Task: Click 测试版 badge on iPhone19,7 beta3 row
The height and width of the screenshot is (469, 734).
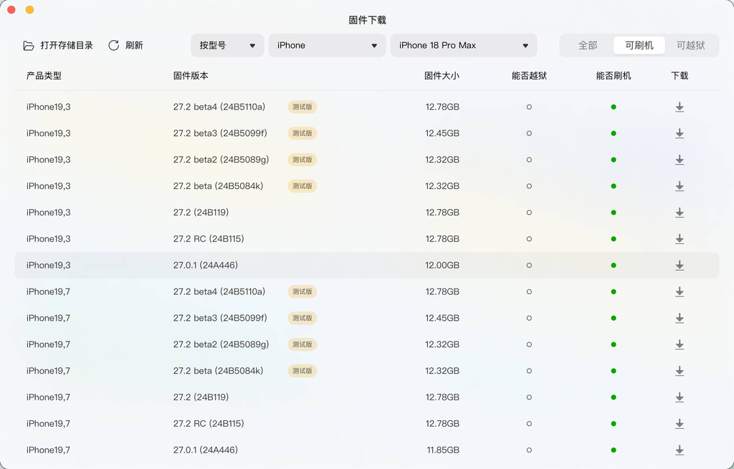Action: point(302,318)
